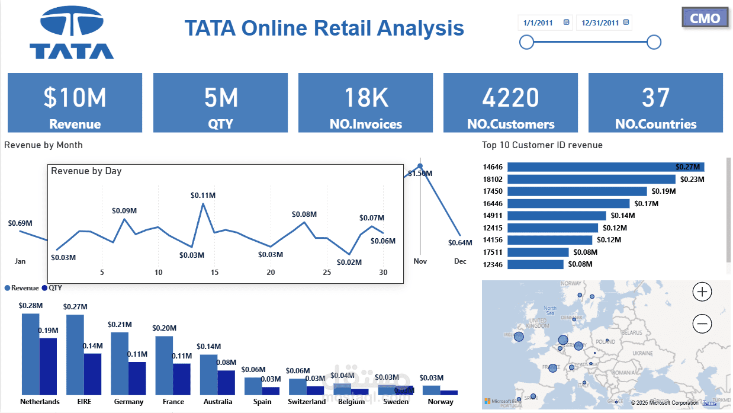The width and height of the screenshot is (733, 413).
Task: Click the Germany revenue bar
Action: (120, 364)
